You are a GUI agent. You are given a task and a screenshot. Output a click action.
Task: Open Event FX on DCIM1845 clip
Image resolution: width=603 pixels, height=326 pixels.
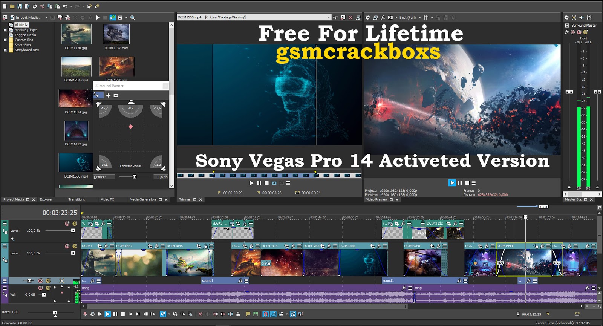(205, 246)
